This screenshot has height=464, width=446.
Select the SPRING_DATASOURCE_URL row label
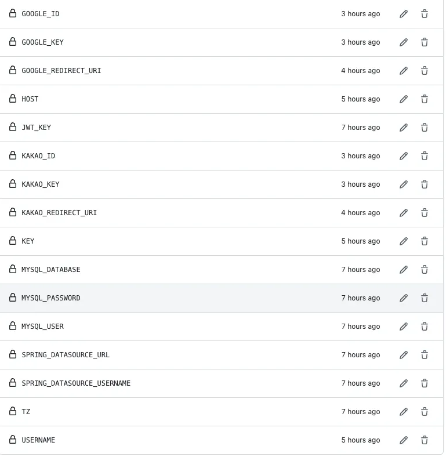66,355
